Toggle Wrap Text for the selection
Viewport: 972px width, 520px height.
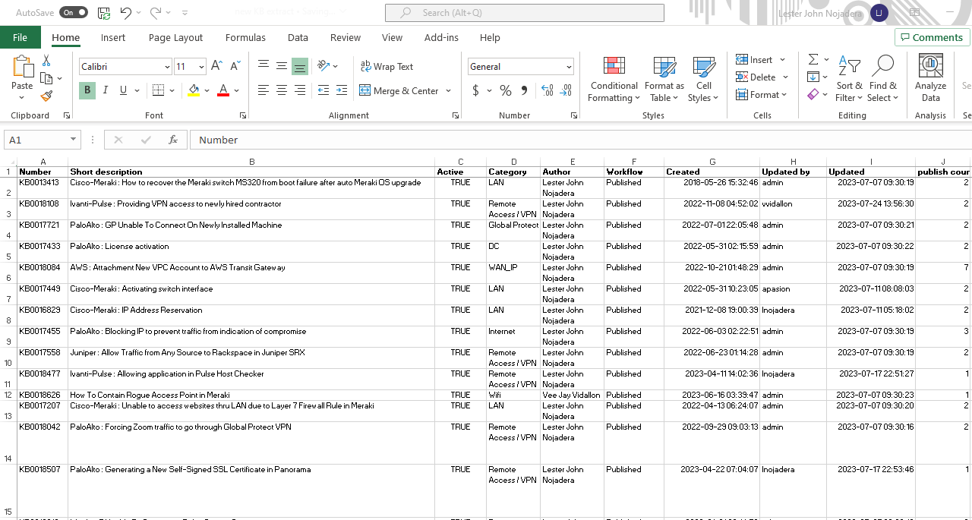click(x=387, y=66)
